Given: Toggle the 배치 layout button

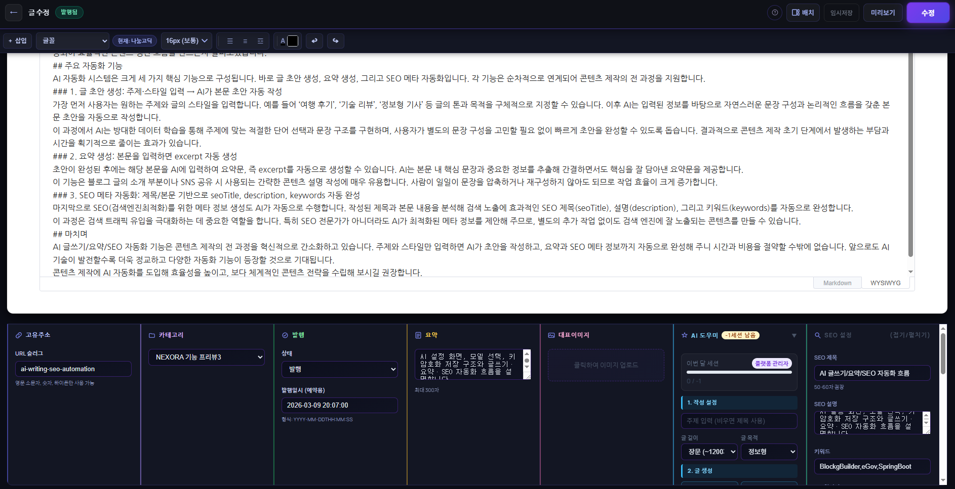Looking at the screenshot, I should pyautogui.click(x=803, y=13).
